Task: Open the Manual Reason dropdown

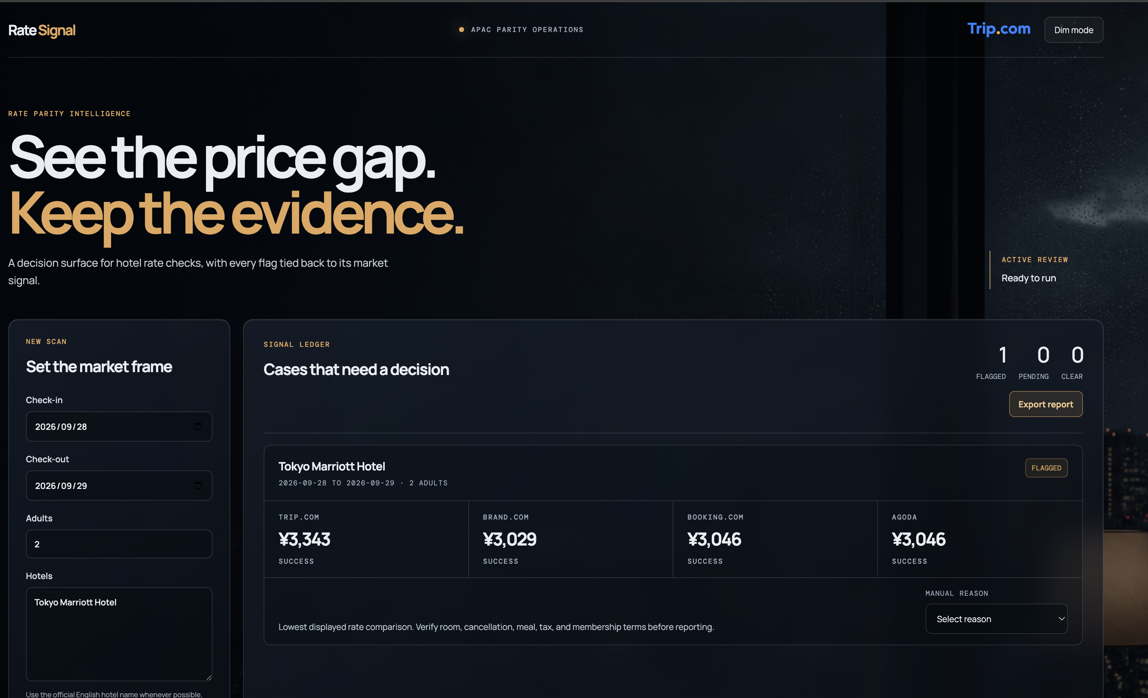Action: point(996,619)
